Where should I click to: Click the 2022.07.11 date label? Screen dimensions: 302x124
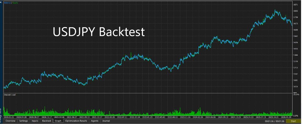(122, 117)
